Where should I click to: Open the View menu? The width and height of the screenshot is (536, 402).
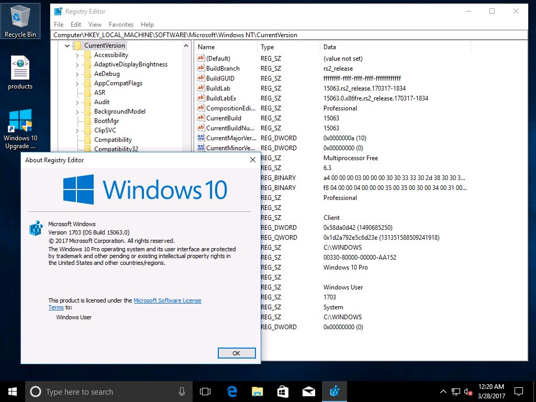pos(95,24)
